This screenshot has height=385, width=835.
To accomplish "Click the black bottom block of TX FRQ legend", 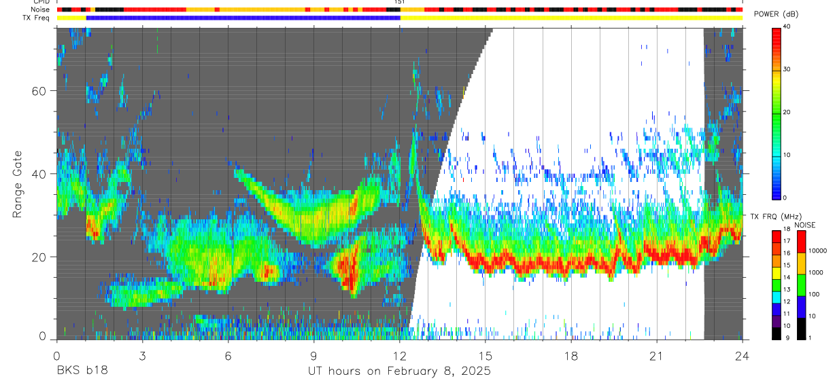I will coord(777,333).
